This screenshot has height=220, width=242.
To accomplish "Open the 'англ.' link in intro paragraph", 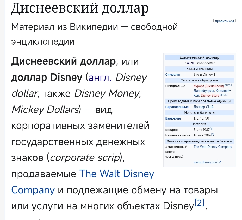I will pos(100,77).
